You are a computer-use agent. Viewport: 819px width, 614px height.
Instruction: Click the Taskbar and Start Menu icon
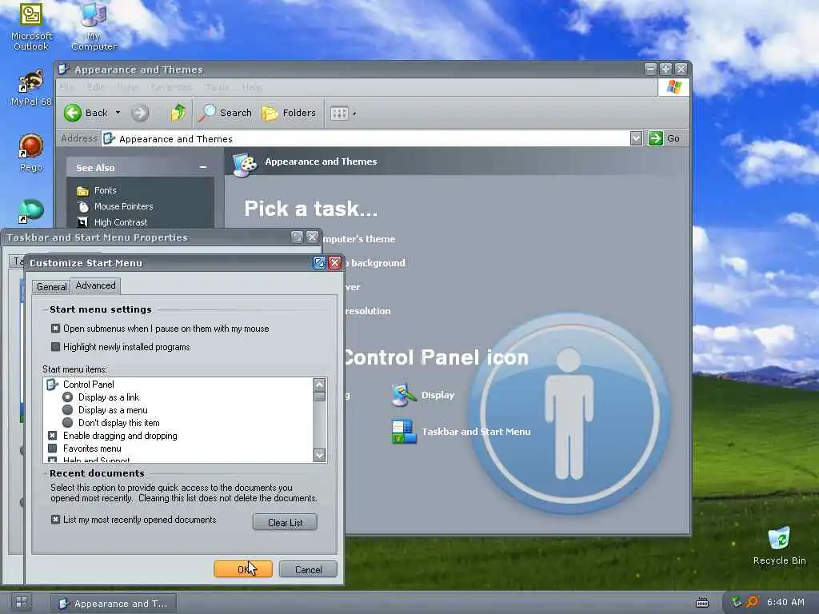click(x=404, y=432)
